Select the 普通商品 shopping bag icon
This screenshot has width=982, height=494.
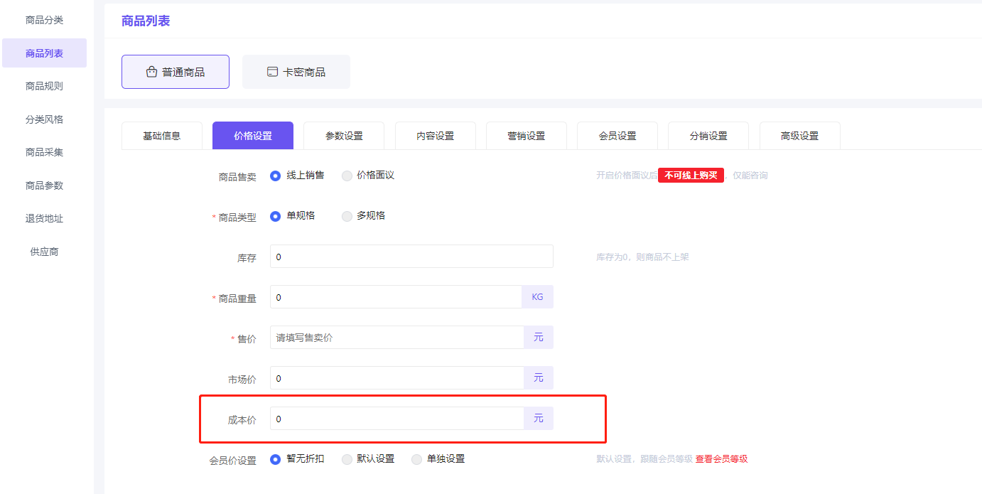[x=151, y=72]
